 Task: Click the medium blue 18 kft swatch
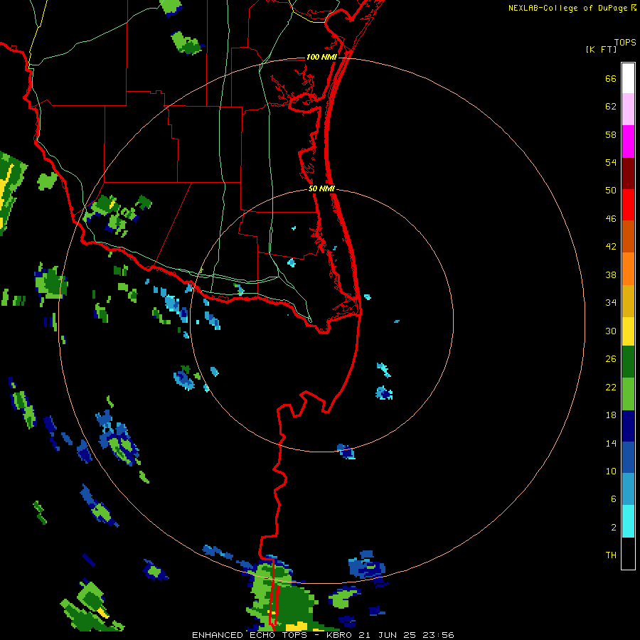[x=628, y=457]
